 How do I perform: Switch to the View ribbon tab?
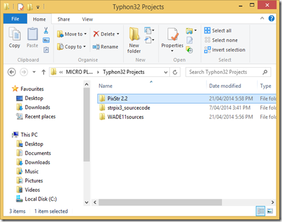pos(88,19)
